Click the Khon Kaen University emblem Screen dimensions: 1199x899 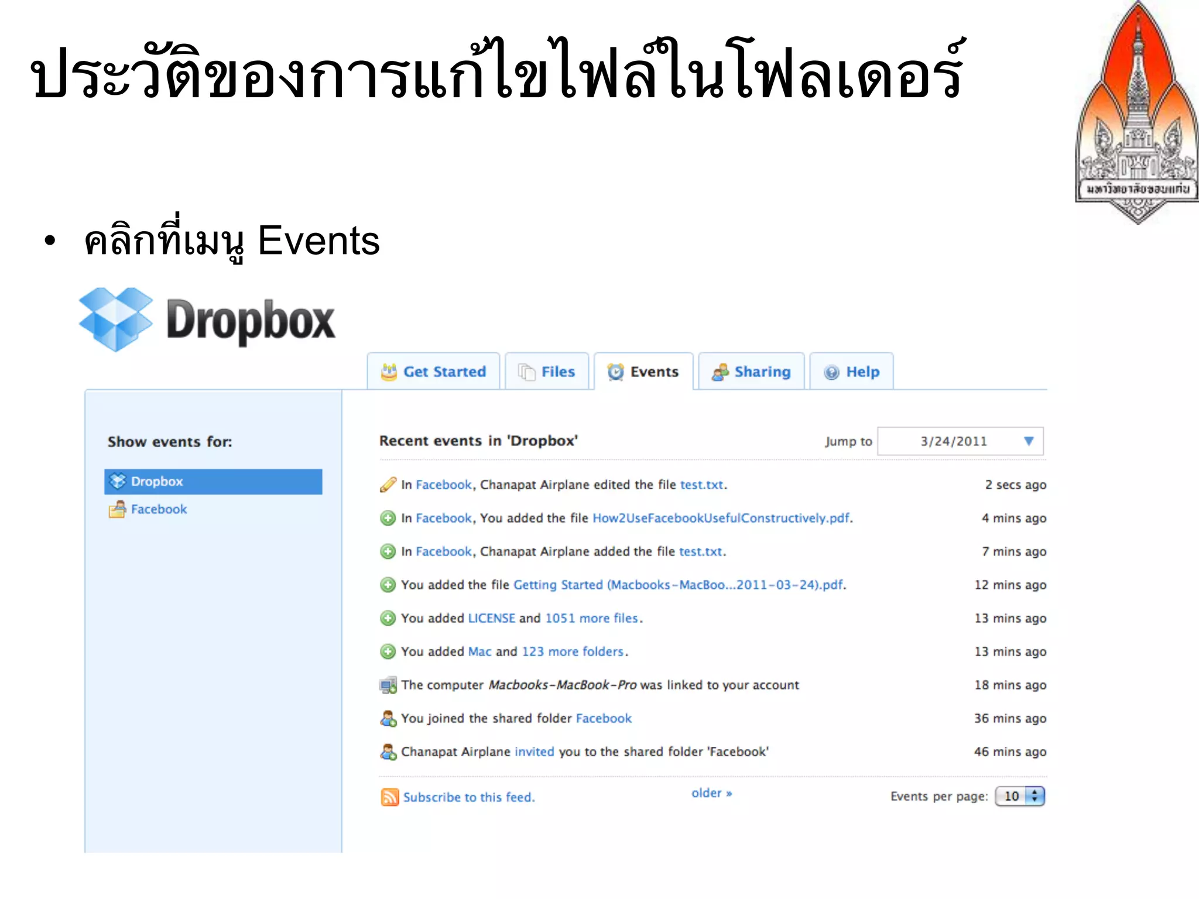[x=1137, y=112]
